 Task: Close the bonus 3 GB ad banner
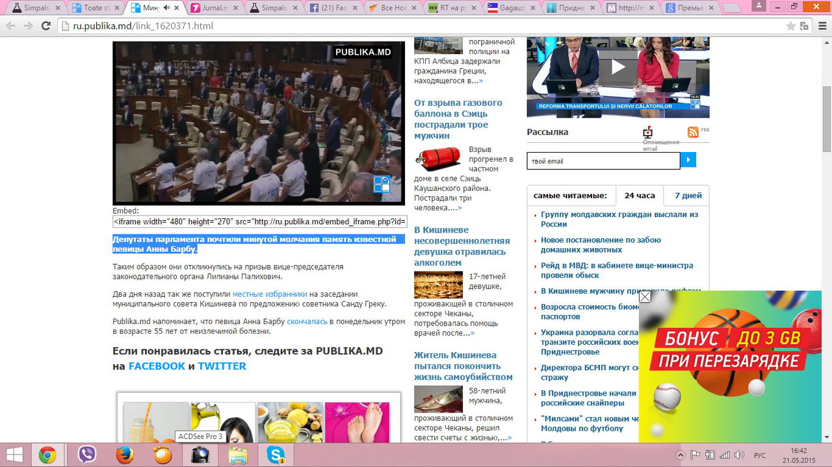645,297
